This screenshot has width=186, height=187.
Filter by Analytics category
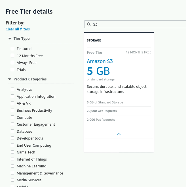coord(12,89)
